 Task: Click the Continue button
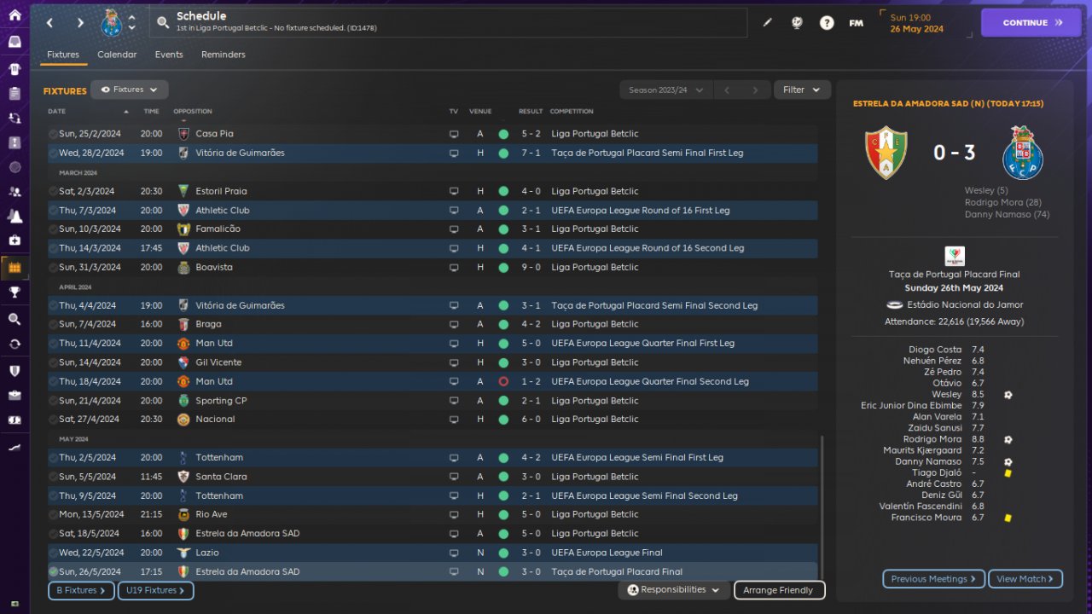tap(1032, 23)
